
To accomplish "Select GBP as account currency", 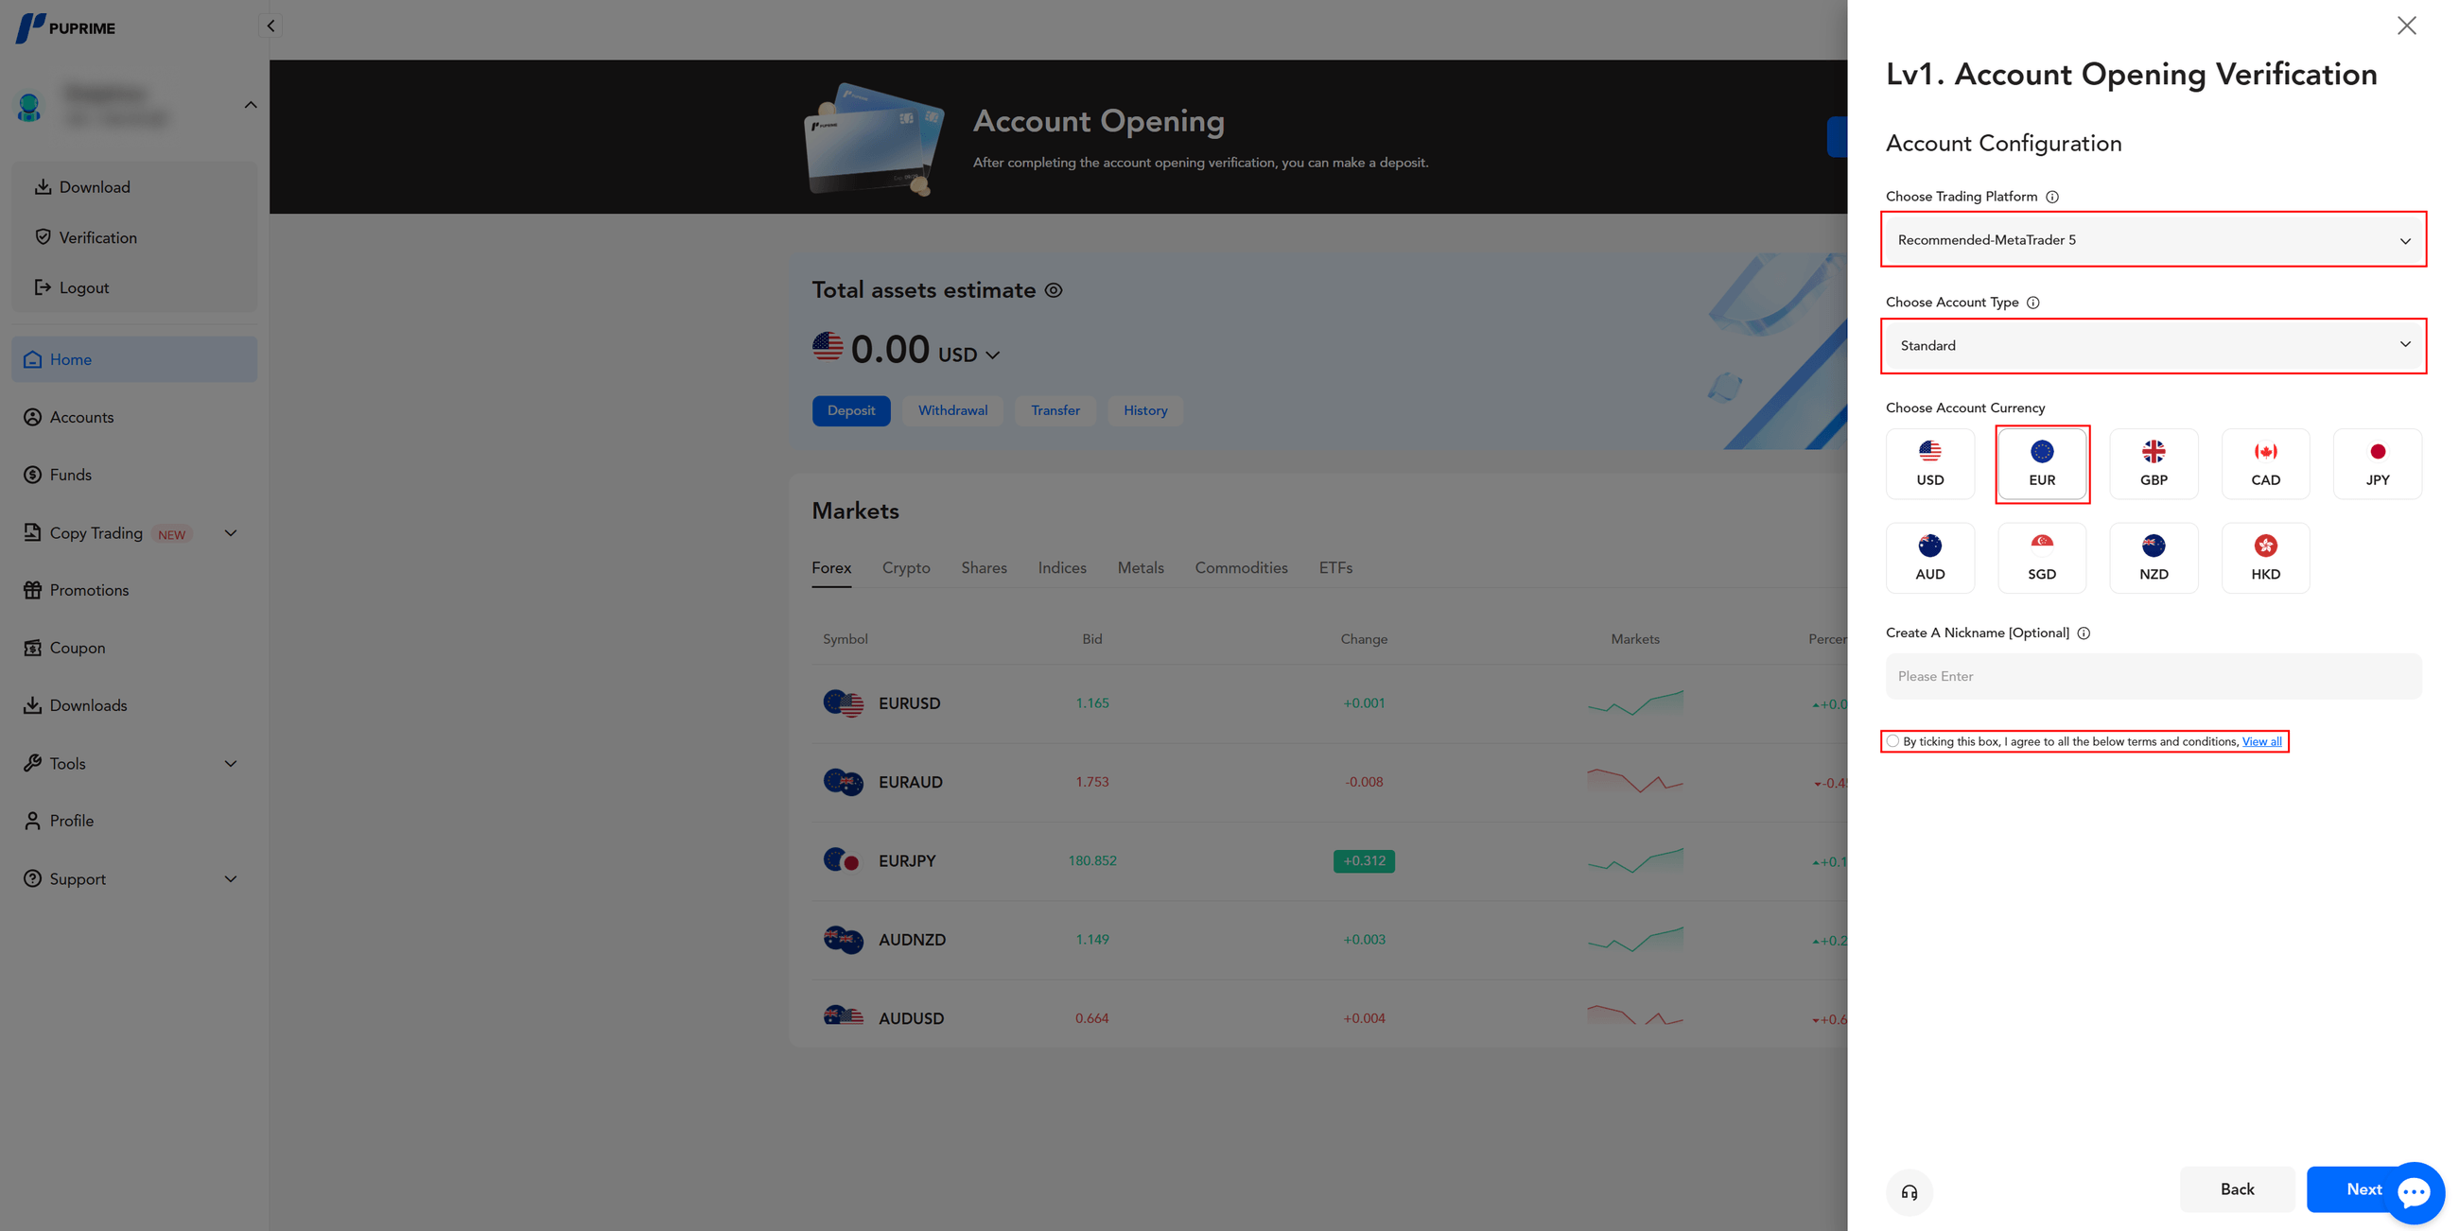I will [x=2154, y=464].
